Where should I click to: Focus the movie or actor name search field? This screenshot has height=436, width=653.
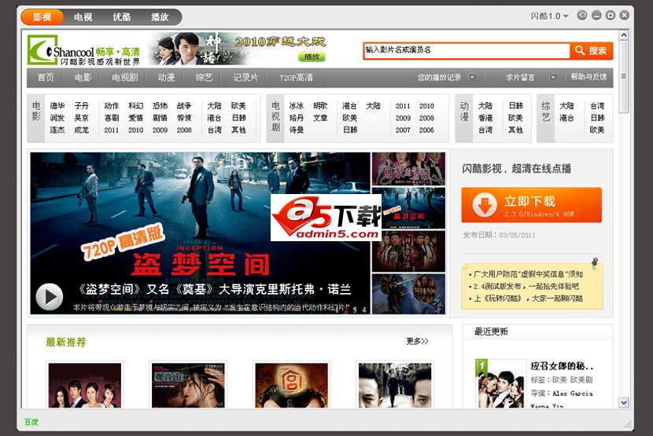467,51
